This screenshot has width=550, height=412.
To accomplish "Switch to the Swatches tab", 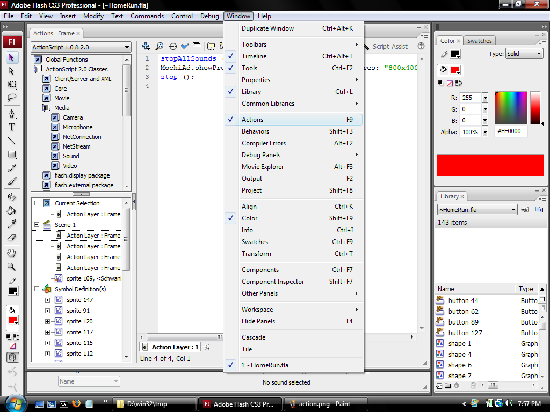I will coord(480,41).
